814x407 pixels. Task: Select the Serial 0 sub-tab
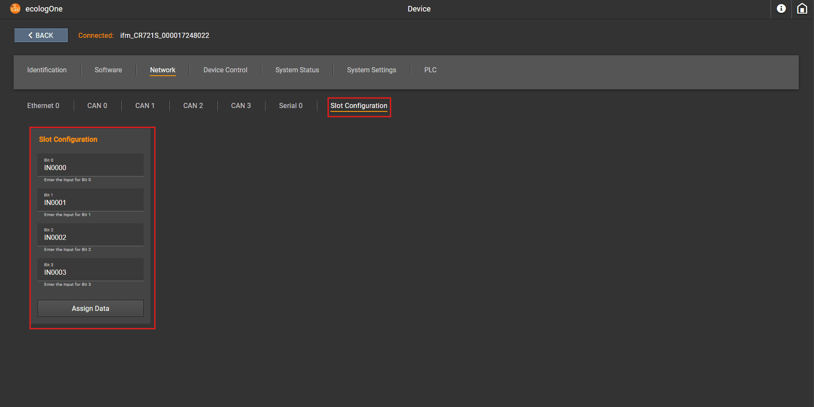coord(290,106)
